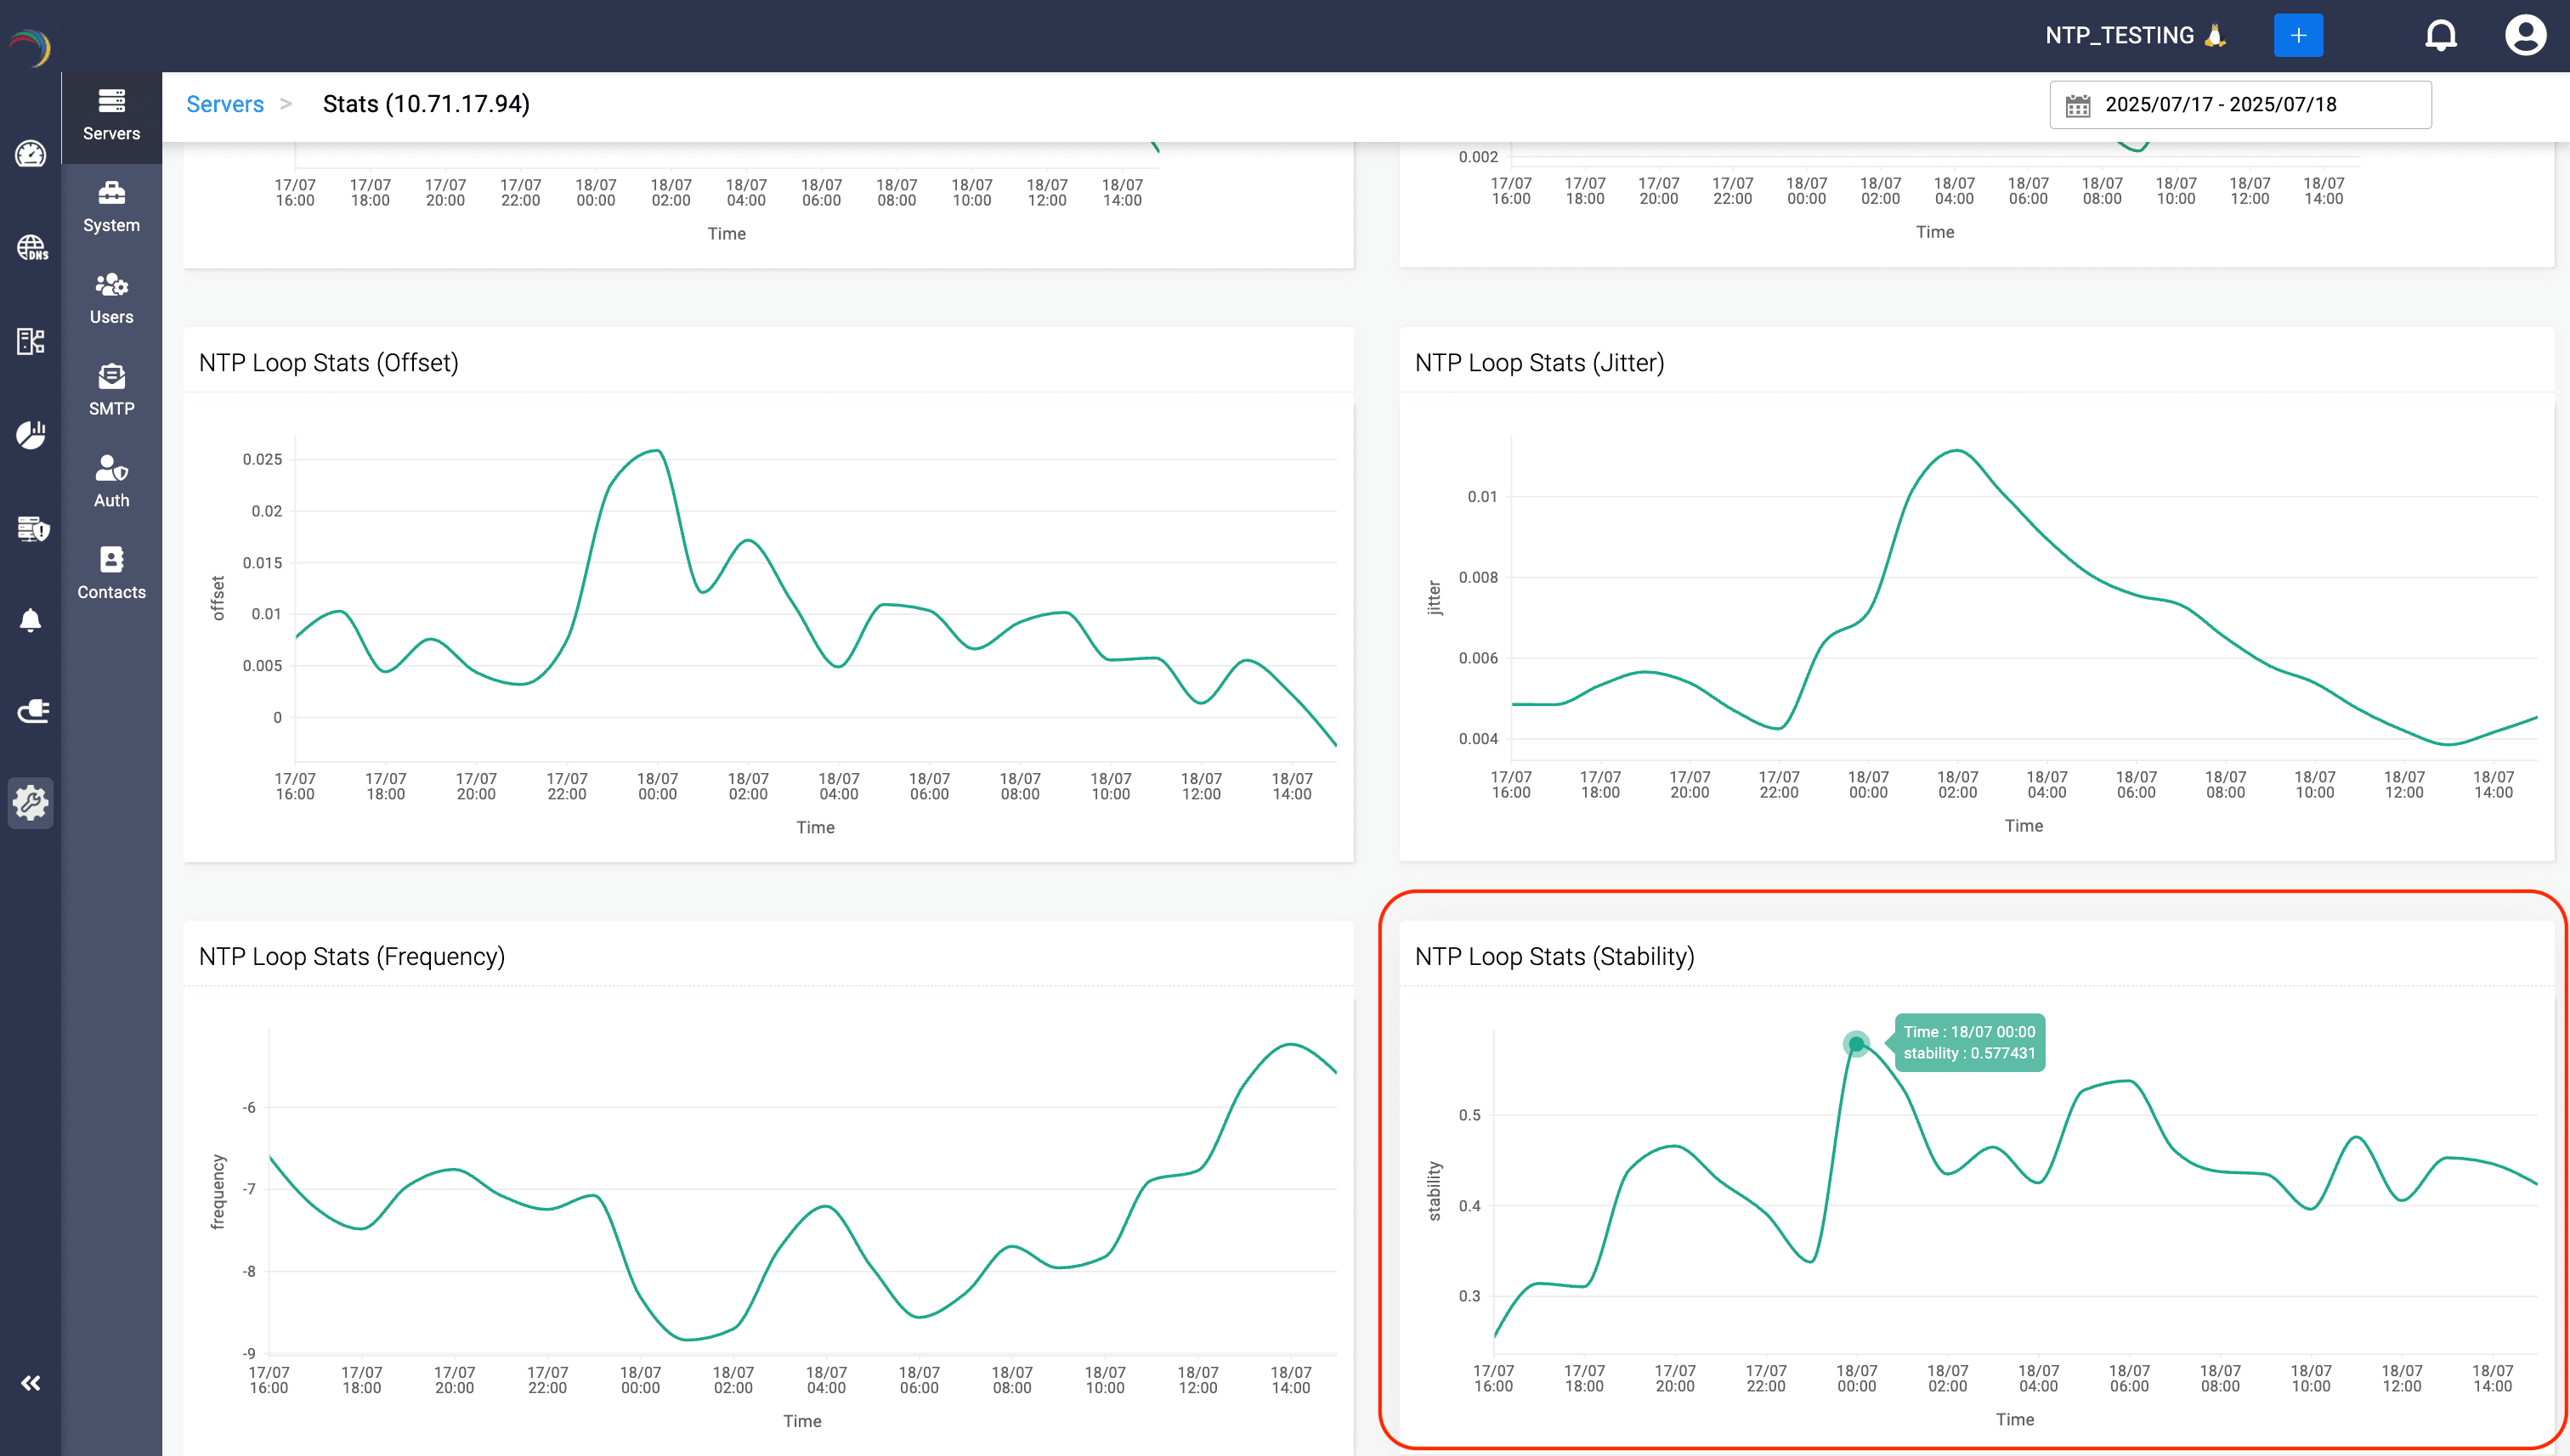Open the dashboard gauge icon in left rail
Screen dimensions: 2570x1456
coord(30,154)
